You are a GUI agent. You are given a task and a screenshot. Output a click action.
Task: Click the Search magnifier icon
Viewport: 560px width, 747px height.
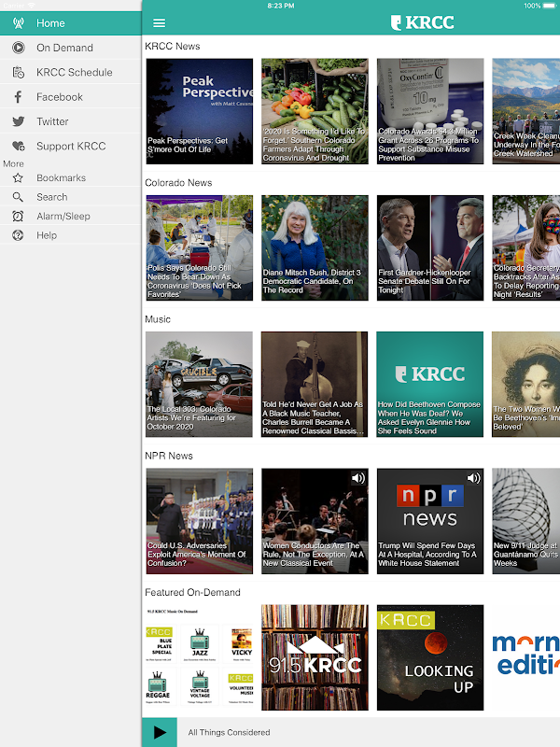(x=18, y=197)
